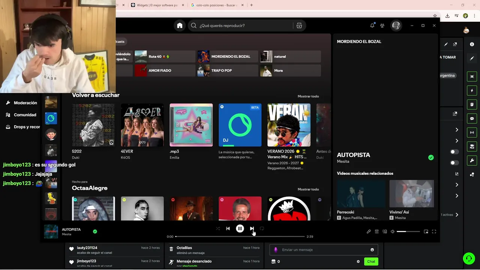Image resolution: width=480 pixels, height=270 pixels.
Task: Switch to 'Widgets | El mejor software' browser tab
Action: 157,5
